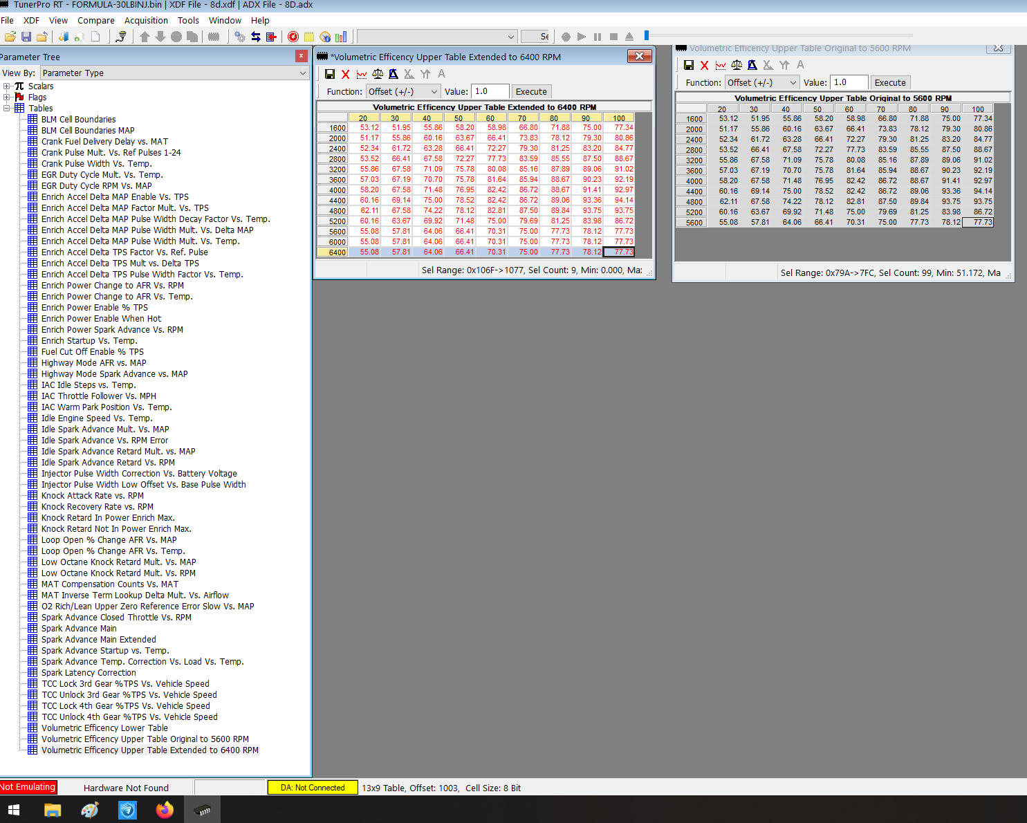Open graph view icon in Extended table window
Screen dimensions: 1027x823
[x=362, y=74]
